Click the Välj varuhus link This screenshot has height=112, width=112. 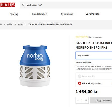click(x=96, y=83)
